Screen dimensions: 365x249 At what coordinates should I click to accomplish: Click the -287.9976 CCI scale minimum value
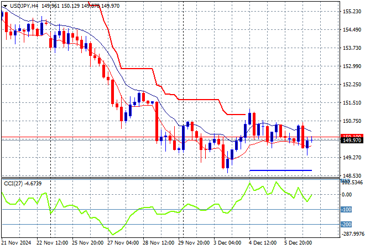[x=352, y=235]
